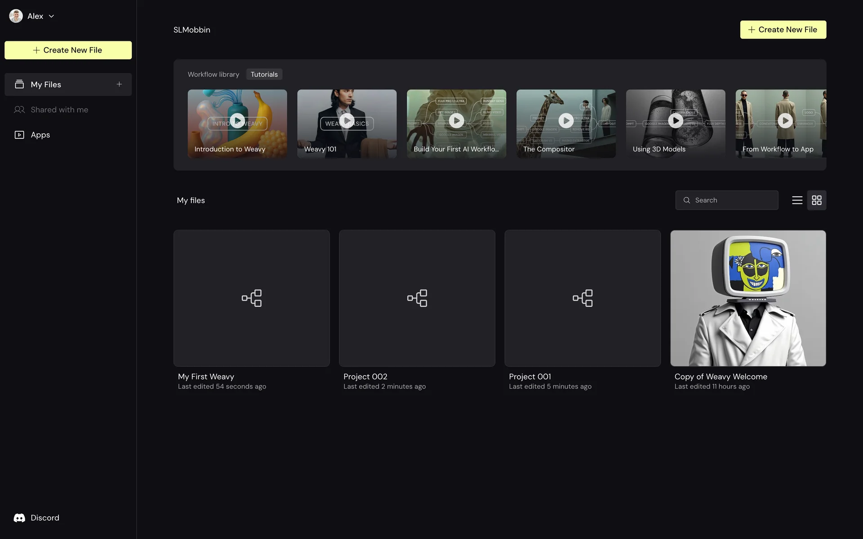Image resolution: width=863 pixels, height=539 pixels.
Task: Play the Weavy 101 tutorial video
Action: [347, 120]
